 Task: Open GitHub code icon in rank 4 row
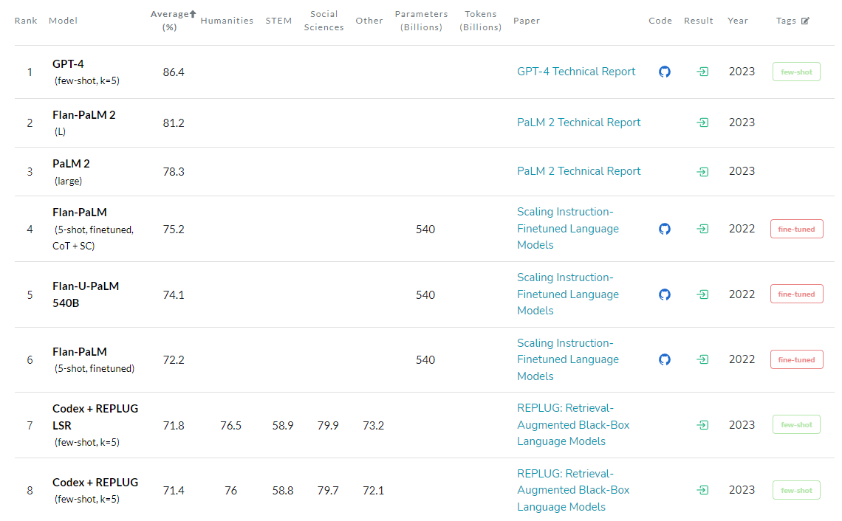(664, 229)
